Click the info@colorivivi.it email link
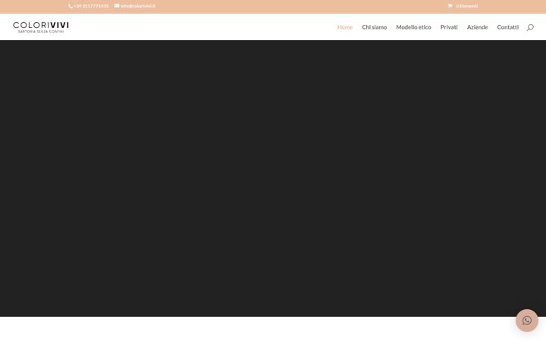Viewport: 546px width, 341px height. 138,6
